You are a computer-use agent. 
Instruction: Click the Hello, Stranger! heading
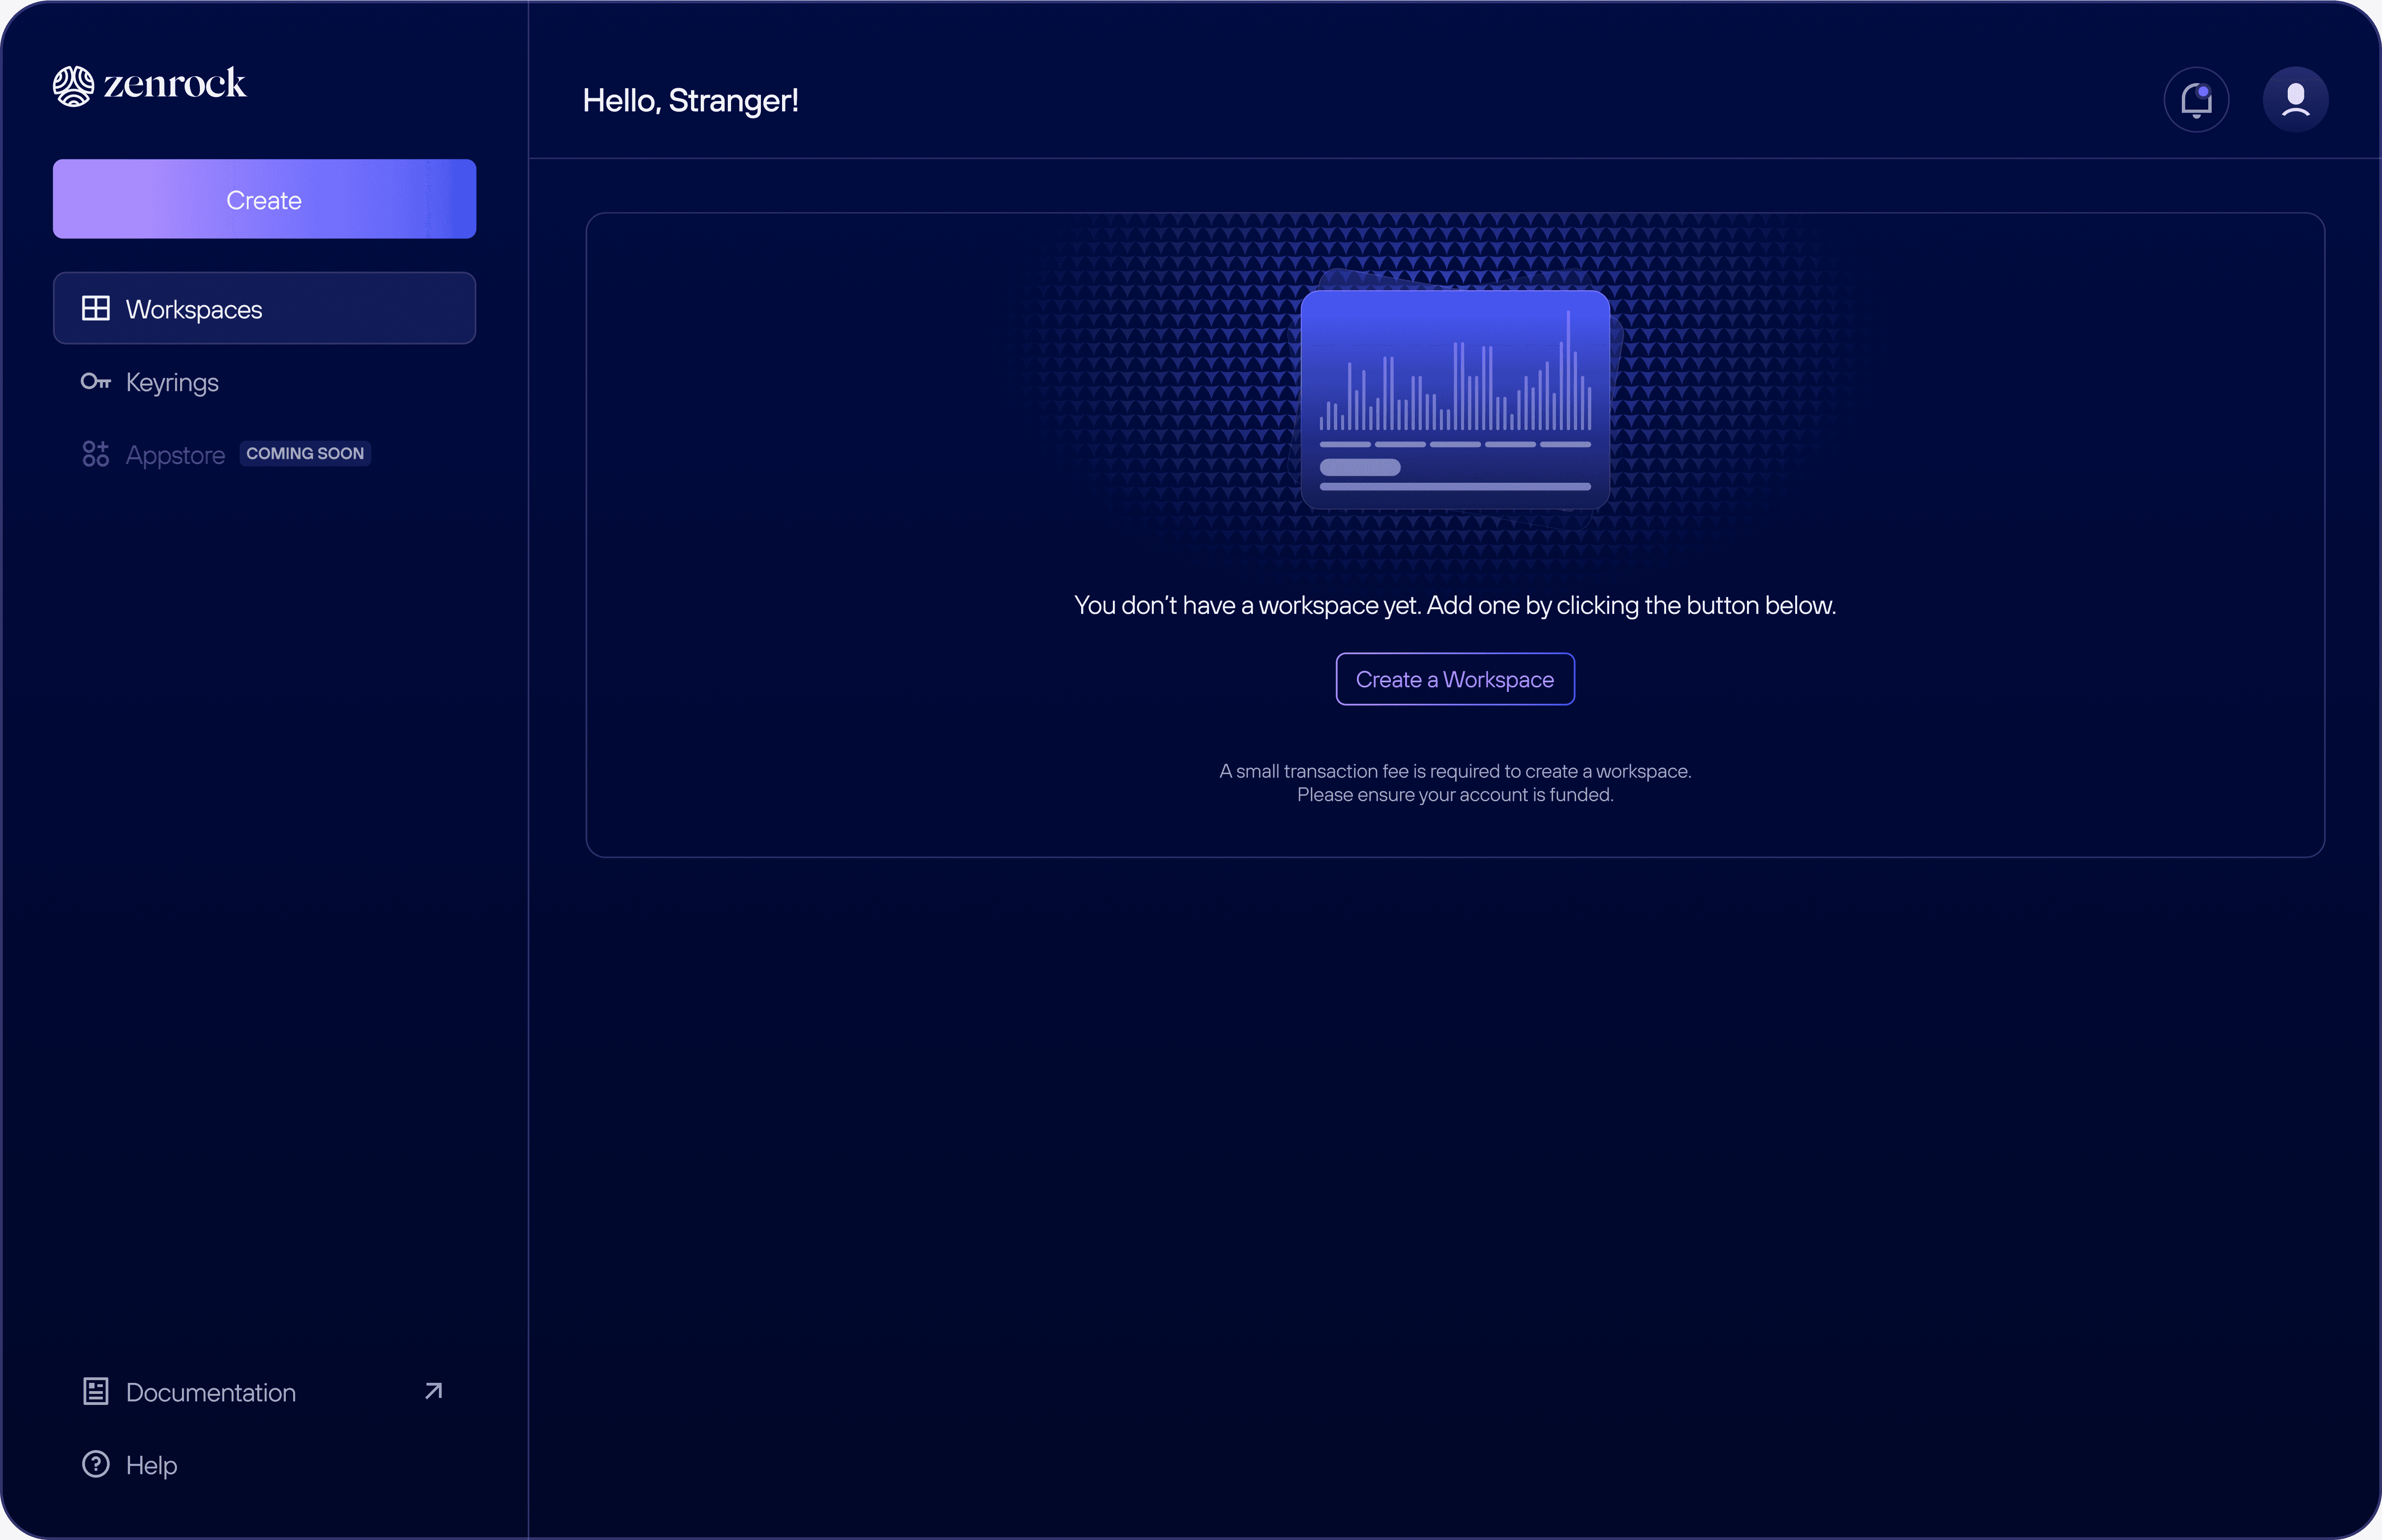click(x=690, y=101)
